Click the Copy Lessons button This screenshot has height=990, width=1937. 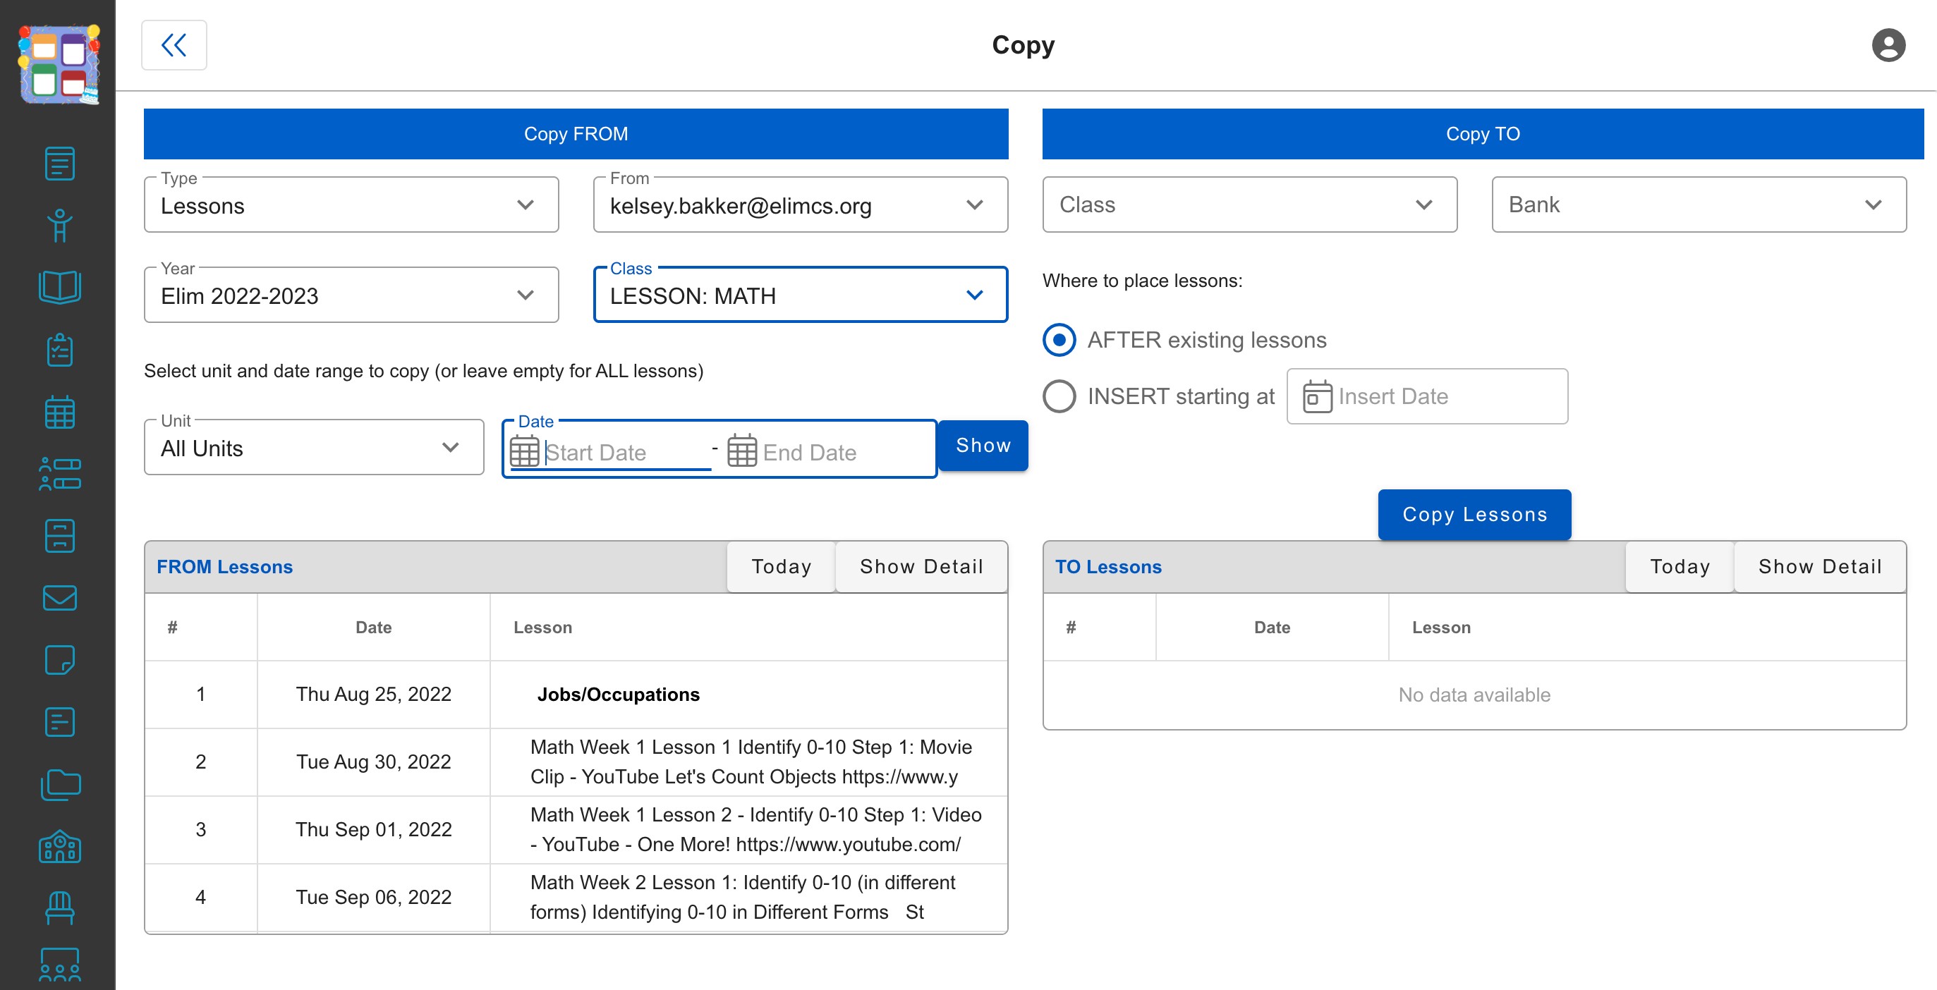[x=1474, y=515]
